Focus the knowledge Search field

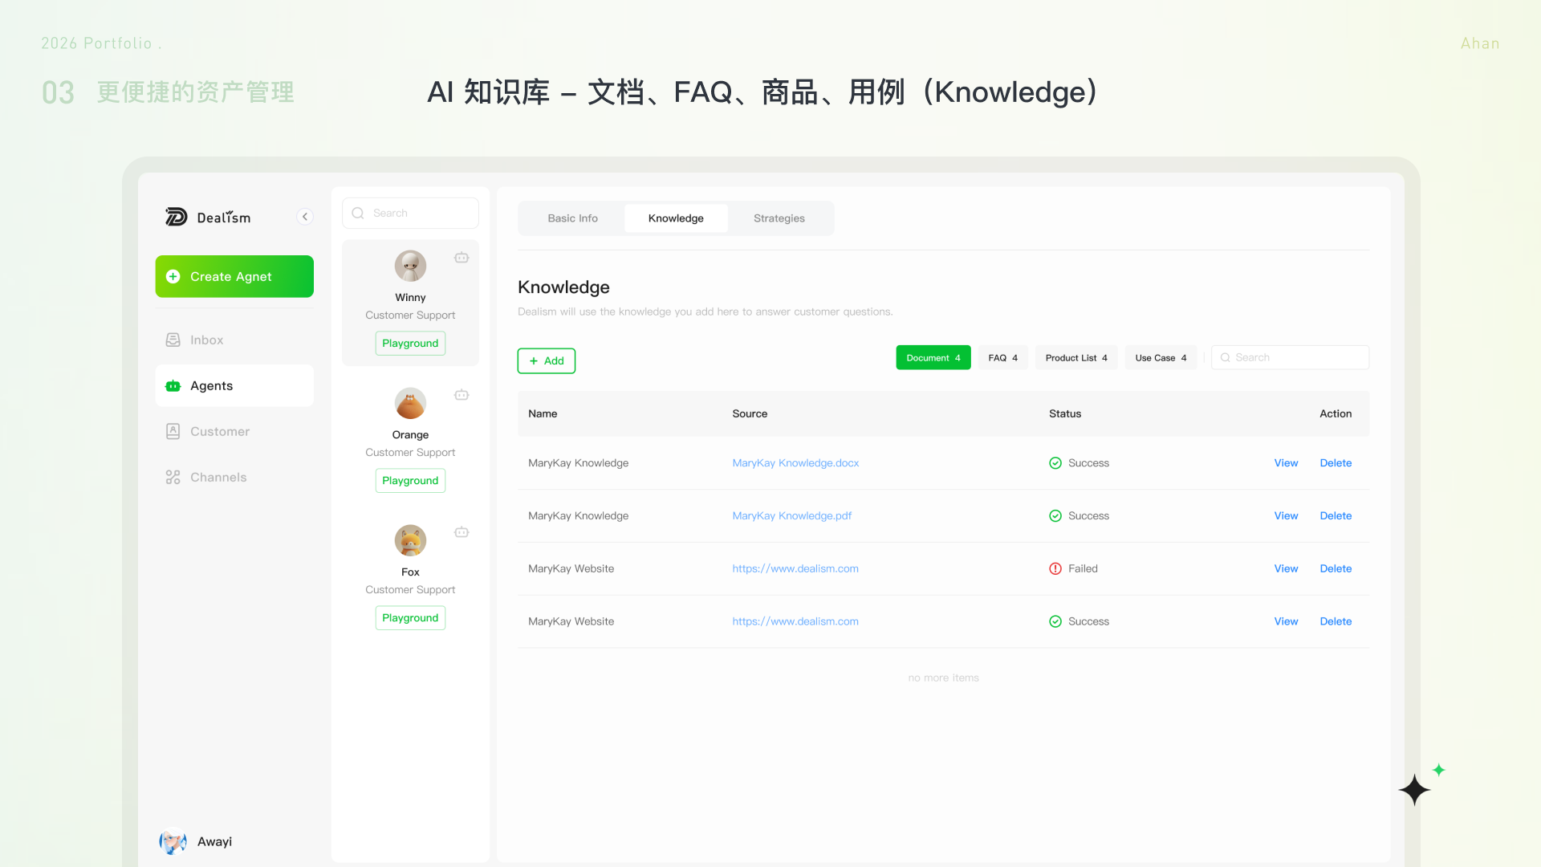(x=1290, y=358)
